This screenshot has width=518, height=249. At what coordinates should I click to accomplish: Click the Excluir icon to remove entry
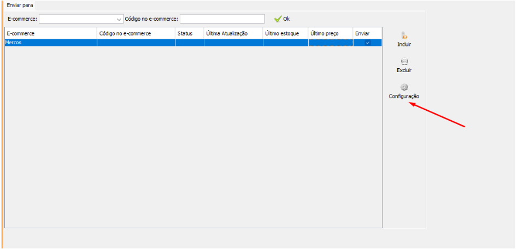click(x=404, y=62)
